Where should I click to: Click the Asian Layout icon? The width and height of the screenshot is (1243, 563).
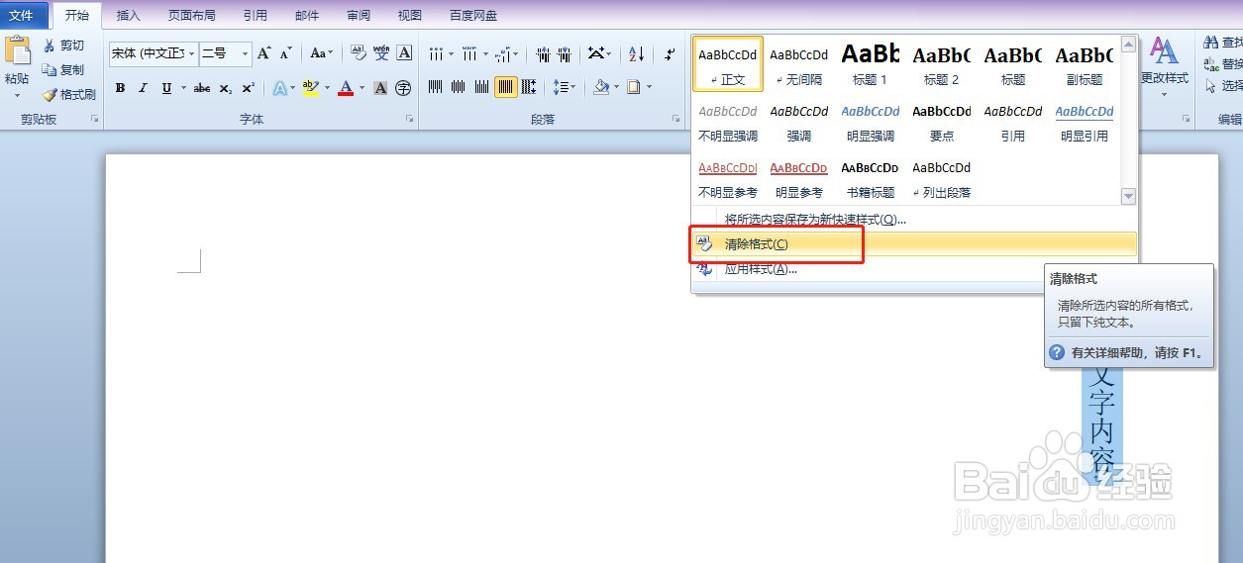point(596,53)
